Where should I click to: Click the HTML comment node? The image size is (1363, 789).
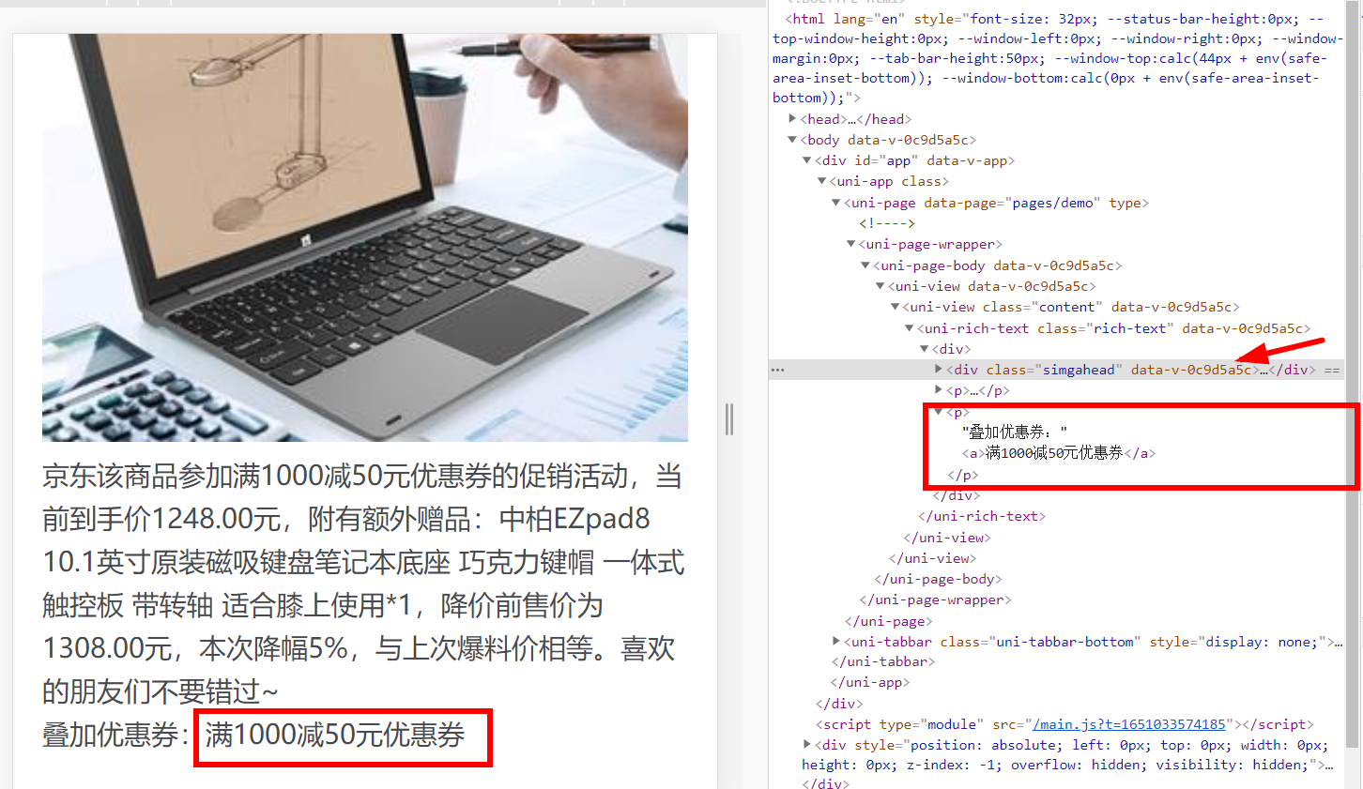[x=887, y=223]
